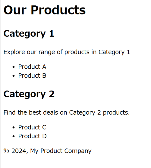The height and width of the screenshot is (168, 151).
Task: Click the bullet next to Product A
Action: [13, 67]
